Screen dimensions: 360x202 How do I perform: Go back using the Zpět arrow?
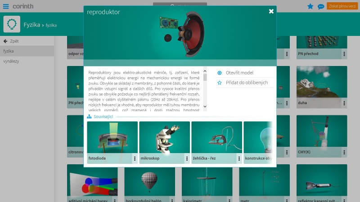click(x=11, y=41)
